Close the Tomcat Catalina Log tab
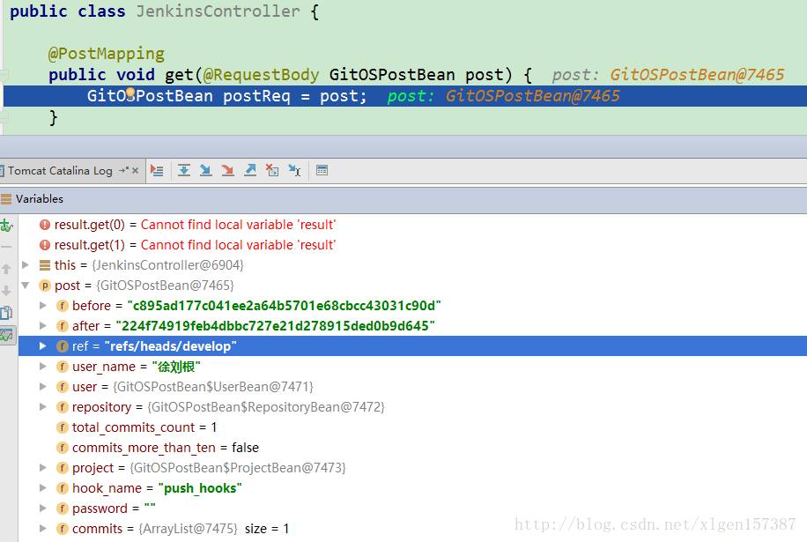 [x=136, y=170]
